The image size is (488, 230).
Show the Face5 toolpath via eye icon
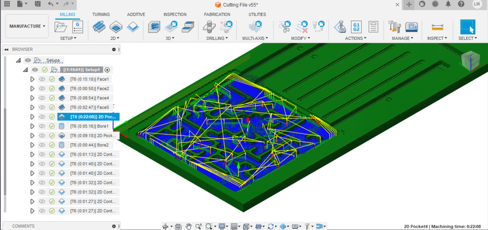click(42, 107)
